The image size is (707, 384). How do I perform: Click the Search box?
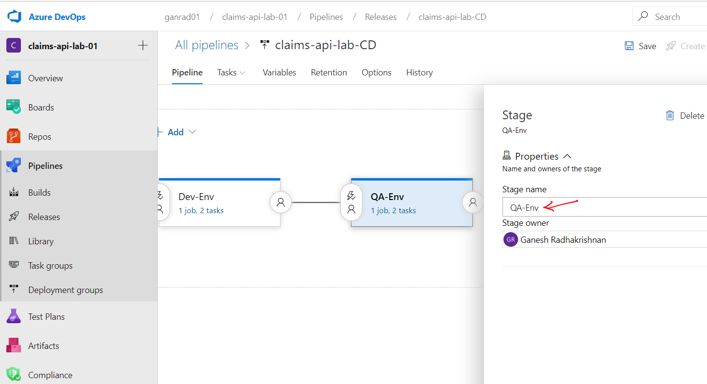pos(670,16)
